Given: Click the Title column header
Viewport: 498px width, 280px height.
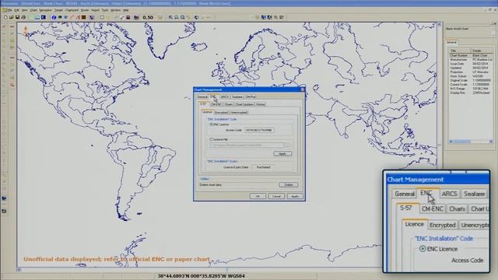Looking at the screenshot, I should (459, 51).
